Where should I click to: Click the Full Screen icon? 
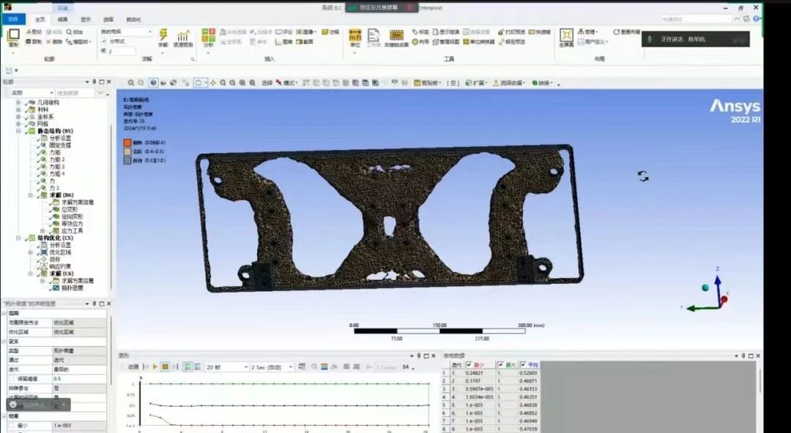point(566,36)
